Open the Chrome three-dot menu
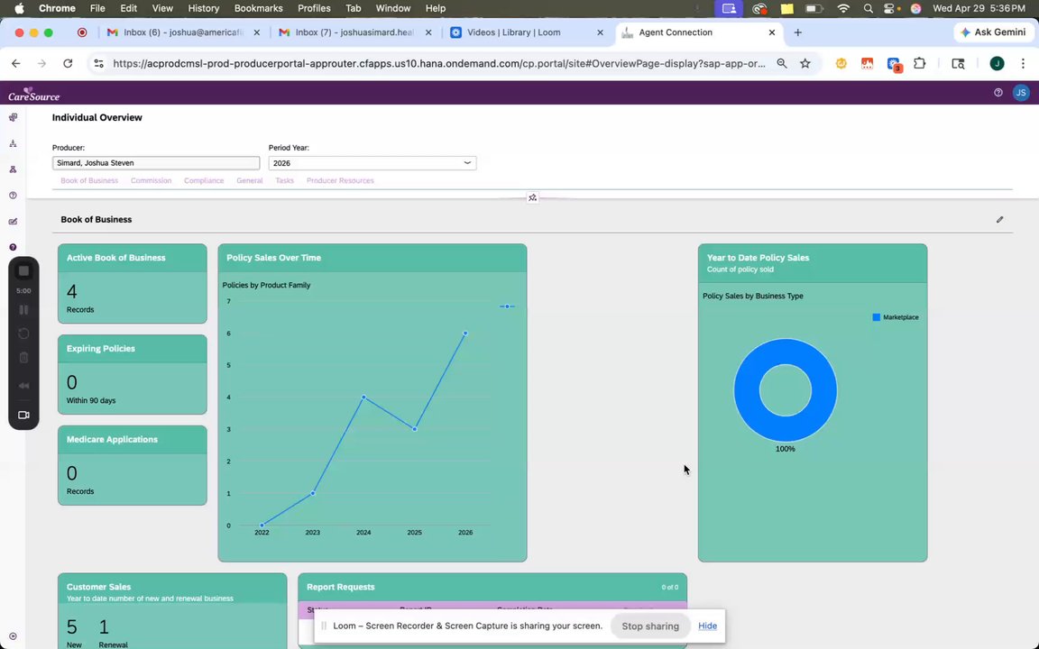The height and width of the screenshot is (649, 1039). click(x=1023, y=64)
